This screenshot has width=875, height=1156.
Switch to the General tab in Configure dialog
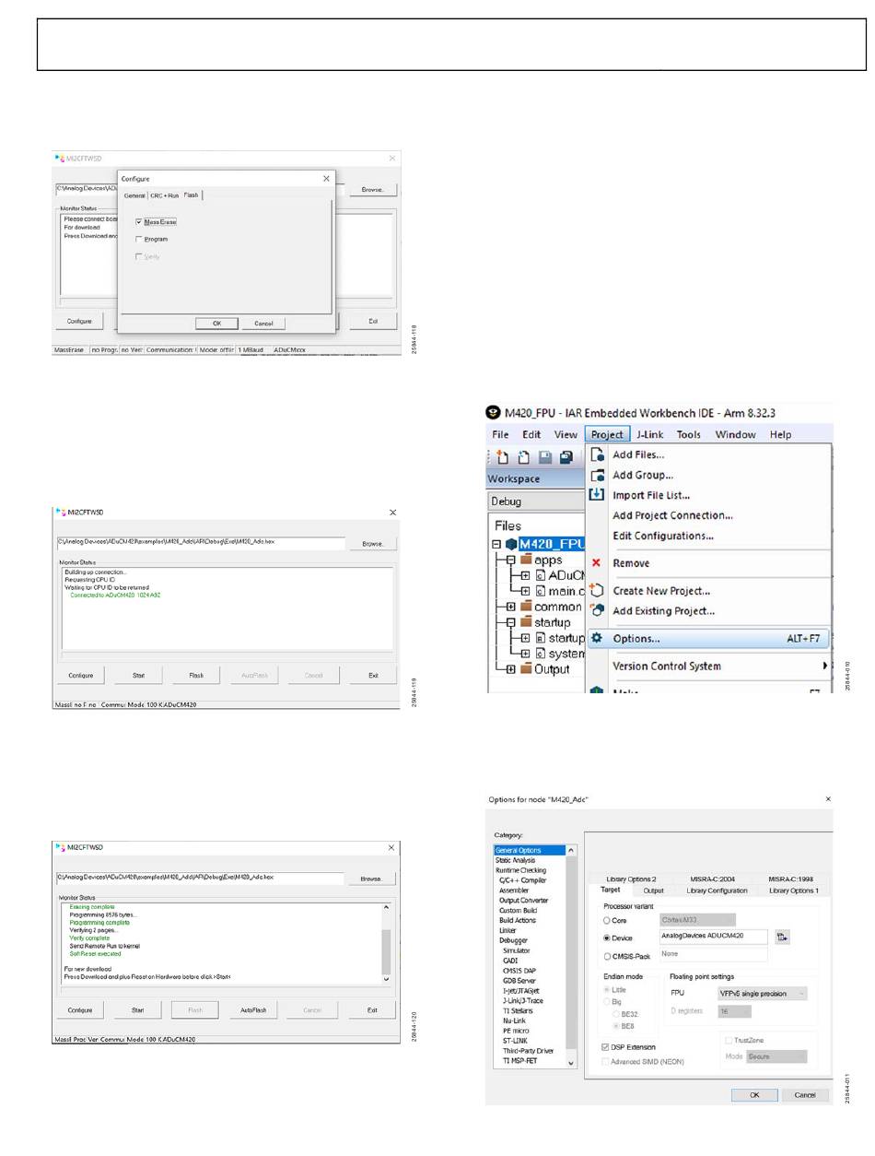[134, 195]
